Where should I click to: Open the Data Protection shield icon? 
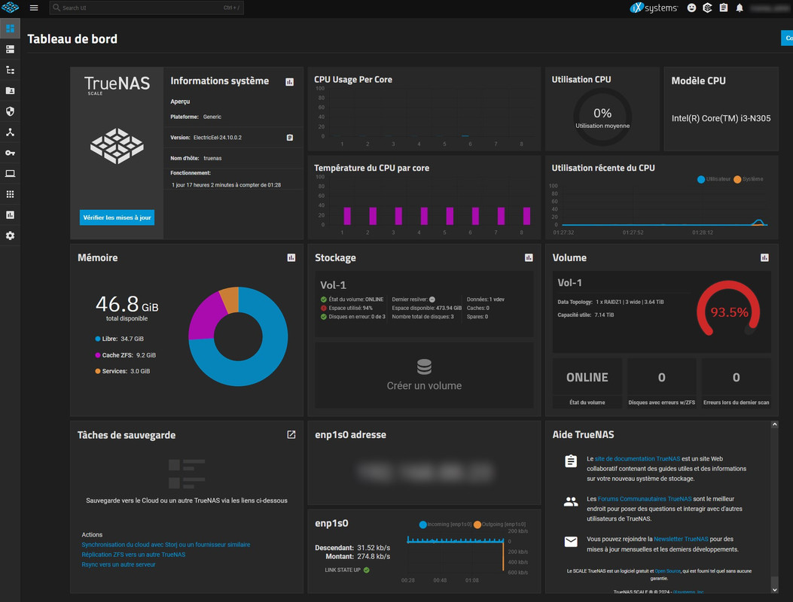click(10, 111)
